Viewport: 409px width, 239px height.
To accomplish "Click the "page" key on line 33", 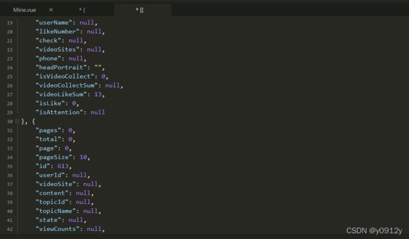I will click(47, 148).
